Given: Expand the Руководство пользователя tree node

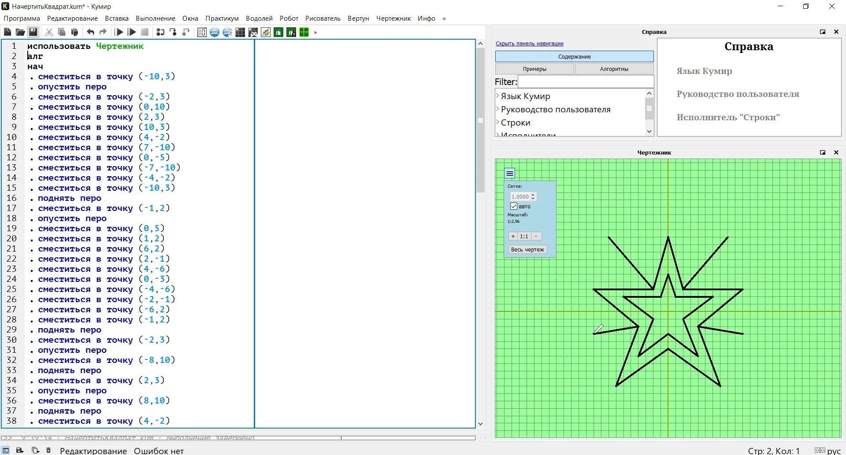Looking at the screenshot, I should [x=497, y=109].
